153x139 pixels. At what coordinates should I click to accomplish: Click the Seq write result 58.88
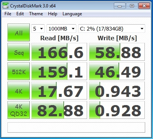117,52
